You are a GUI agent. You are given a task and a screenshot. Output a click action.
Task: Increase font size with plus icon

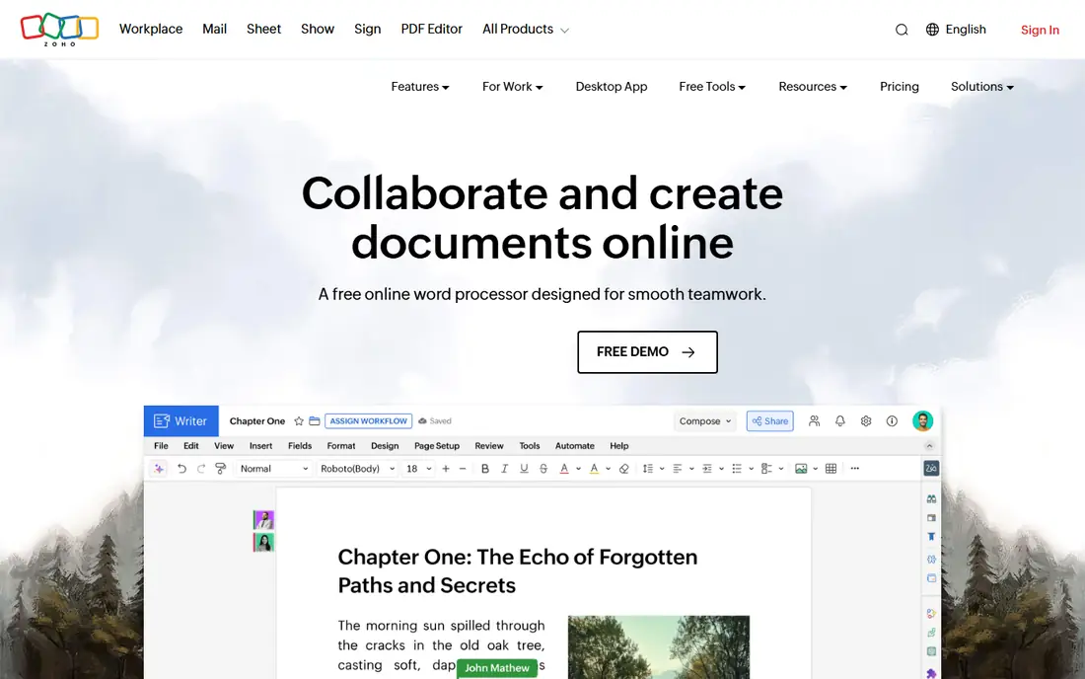446,469
